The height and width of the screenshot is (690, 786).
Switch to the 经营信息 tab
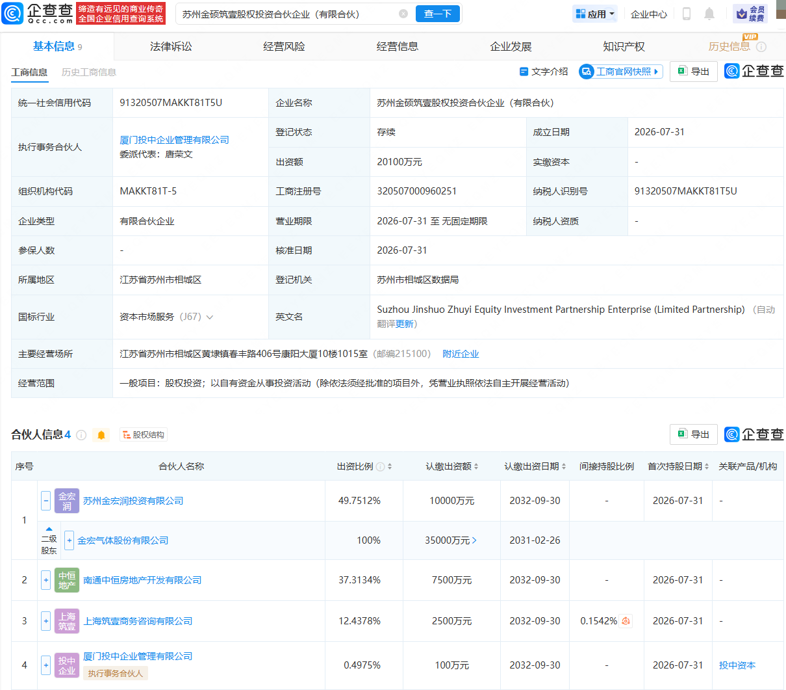click(x=398, y=46)
